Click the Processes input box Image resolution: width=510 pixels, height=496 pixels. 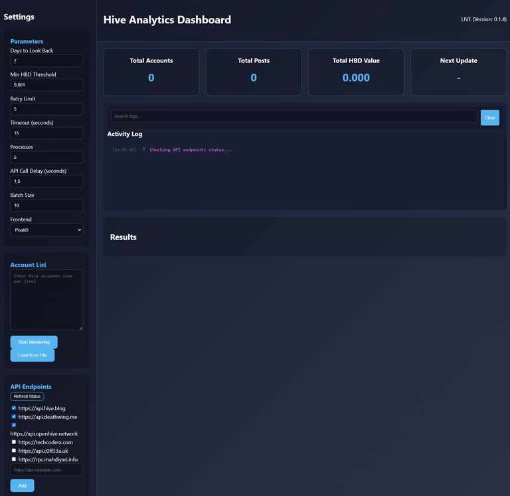pos(46,158)
